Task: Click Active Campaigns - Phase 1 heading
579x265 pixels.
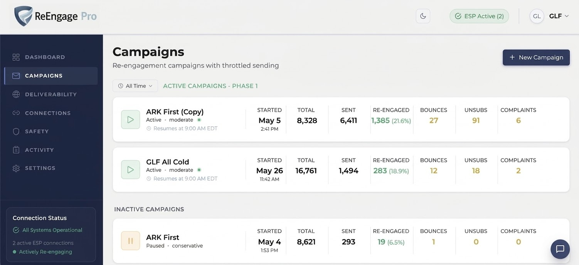Action: click(x=210, y=86)
